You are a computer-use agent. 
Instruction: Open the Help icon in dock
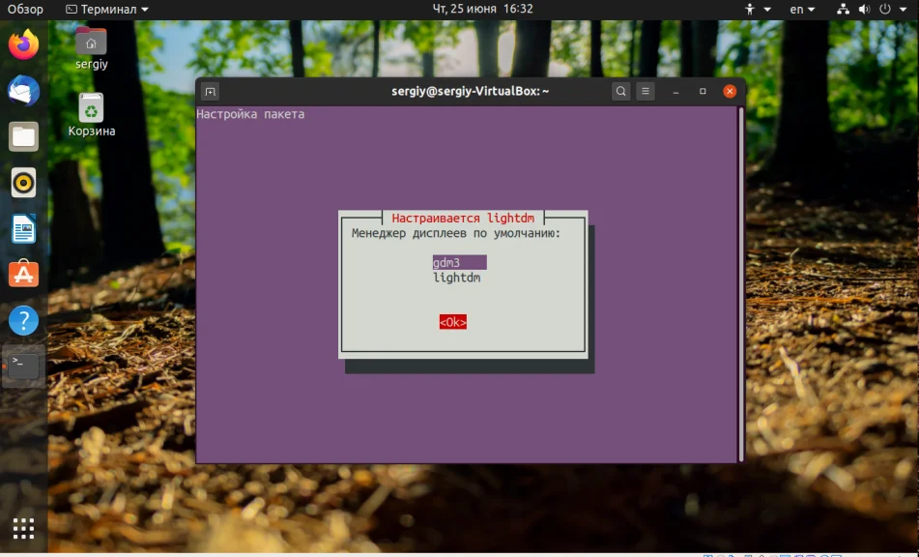click(23, 320)
